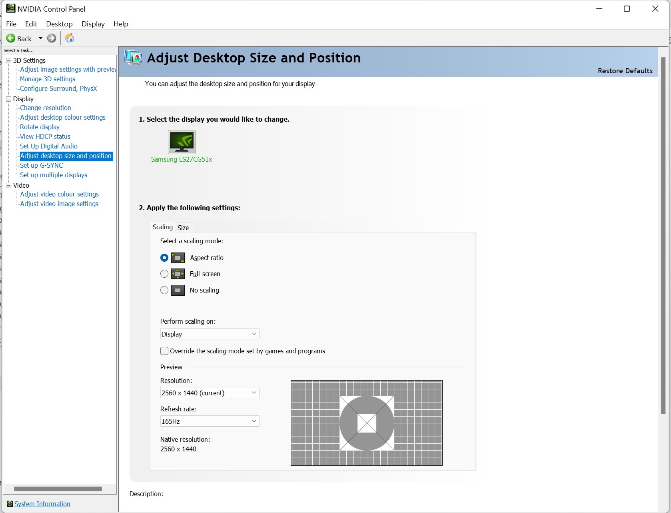Maximize the NVIDIA Control Panel window
Screen dimensions: 671x513
pyautogui.click(x=627, y=9)
